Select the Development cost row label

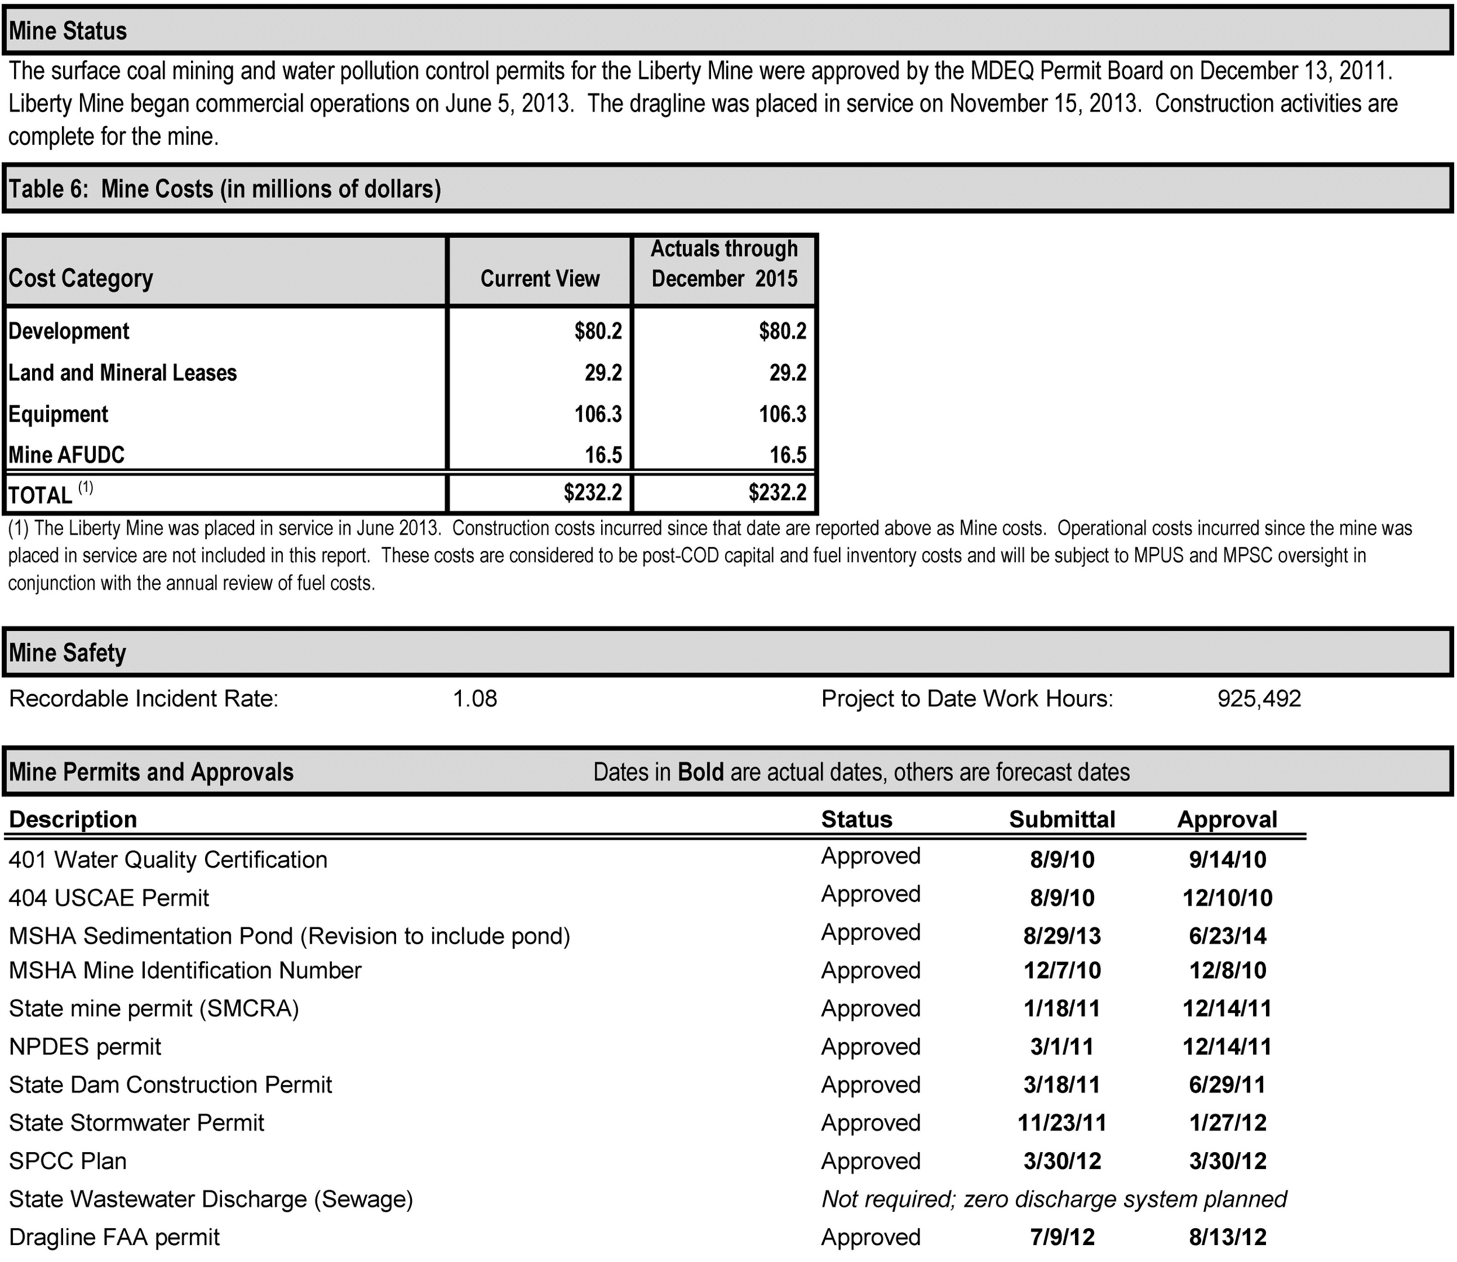click(x=69, y=331)
